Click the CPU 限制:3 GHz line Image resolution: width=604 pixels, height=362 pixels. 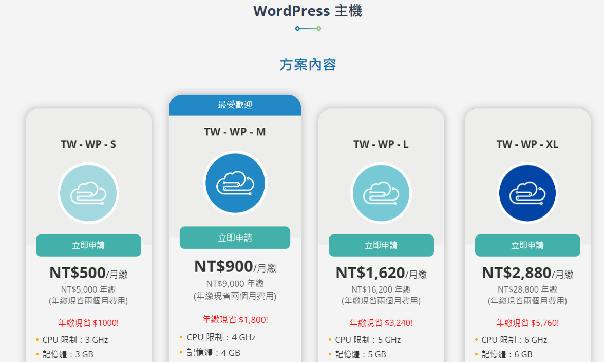click(75, 340)
